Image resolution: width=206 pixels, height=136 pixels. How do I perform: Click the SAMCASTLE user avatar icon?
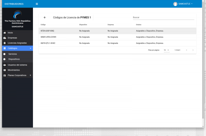(x=175, y=4)
